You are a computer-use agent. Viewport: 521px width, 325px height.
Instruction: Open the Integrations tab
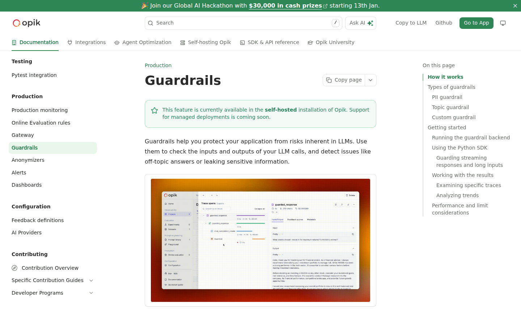[x=86, y=42]
